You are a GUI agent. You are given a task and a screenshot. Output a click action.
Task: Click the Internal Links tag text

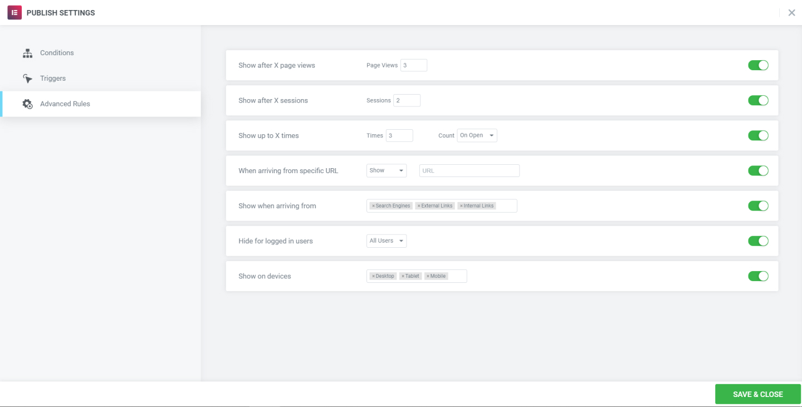(x=478, y=206)
